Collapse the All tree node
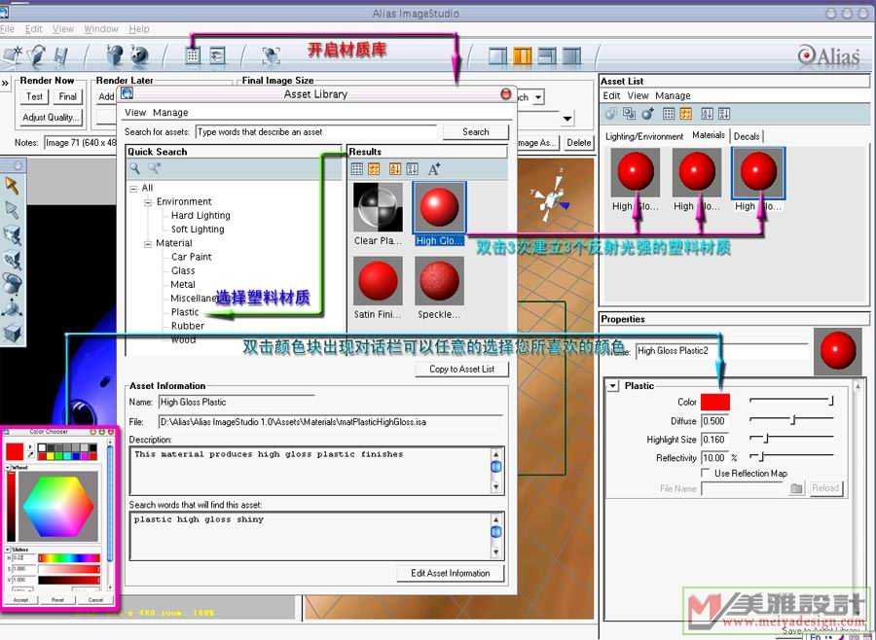 [133, 188]
